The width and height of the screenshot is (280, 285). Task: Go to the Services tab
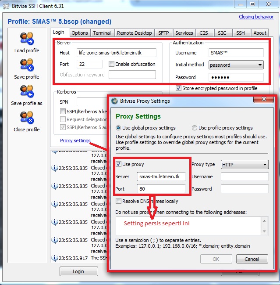pos(184,33)
